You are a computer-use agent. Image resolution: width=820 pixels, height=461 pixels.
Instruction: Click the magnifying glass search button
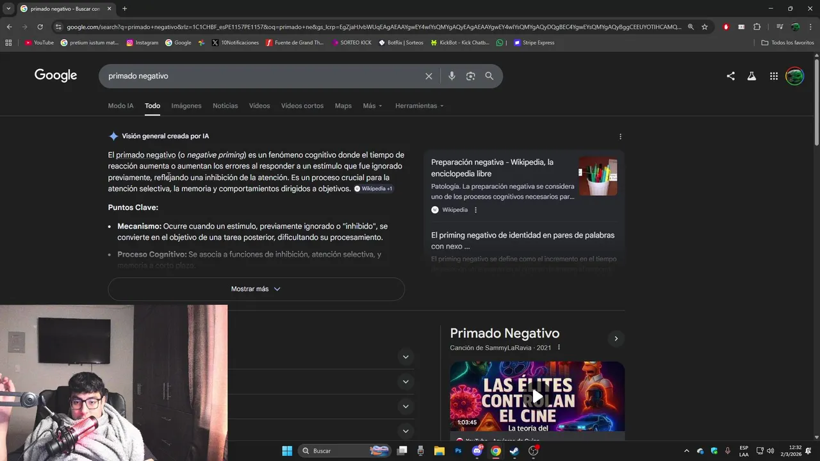[x=489, y=76]
